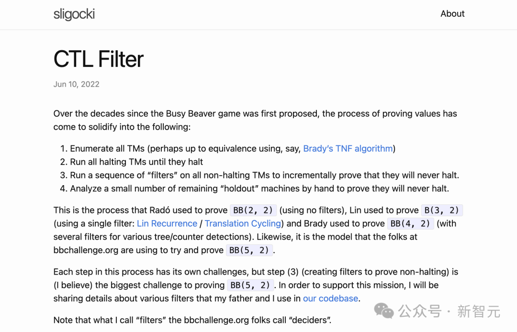The width and height of the screenshot is (517, 332).
Task: Click the 公众号 · 新智元 watermark text
Action: tap(449, 311)
